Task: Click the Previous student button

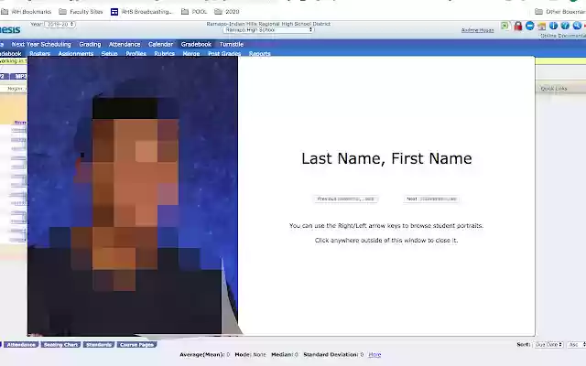Action: tap(346, 199)
